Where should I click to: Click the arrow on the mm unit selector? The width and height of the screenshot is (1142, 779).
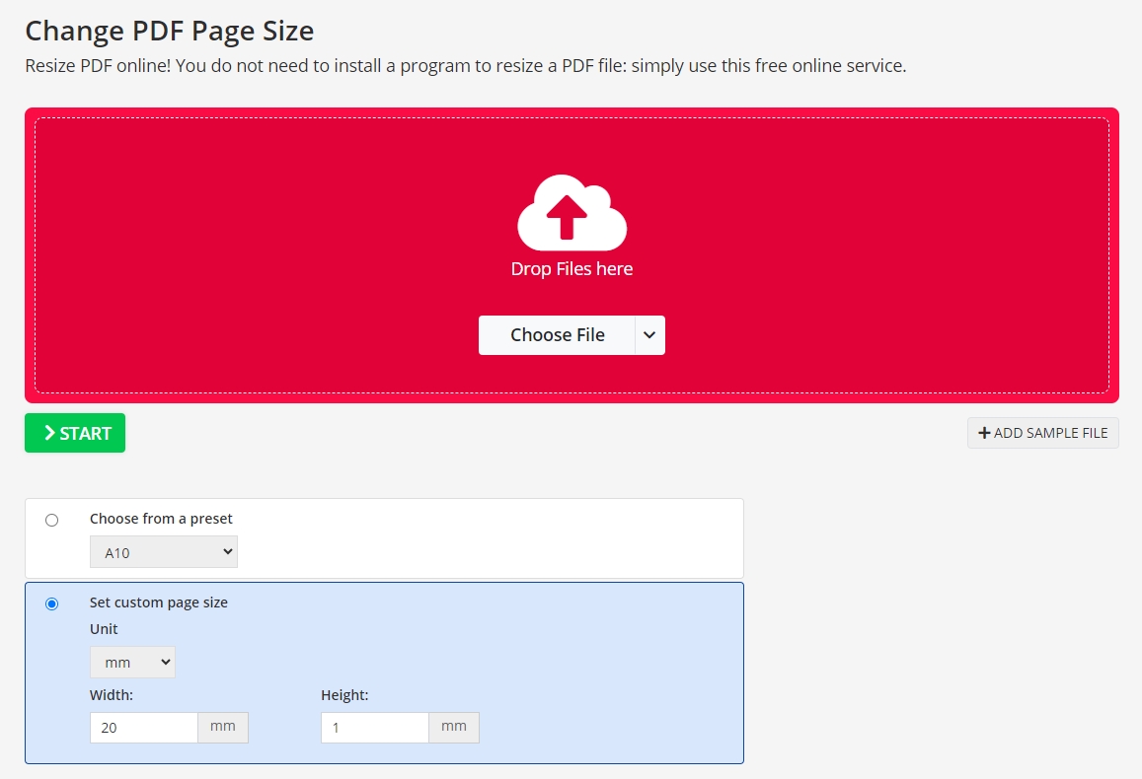tap(165, 662)
